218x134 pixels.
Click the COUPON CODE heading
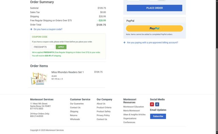pyautogui.click(x=40, y=37)
